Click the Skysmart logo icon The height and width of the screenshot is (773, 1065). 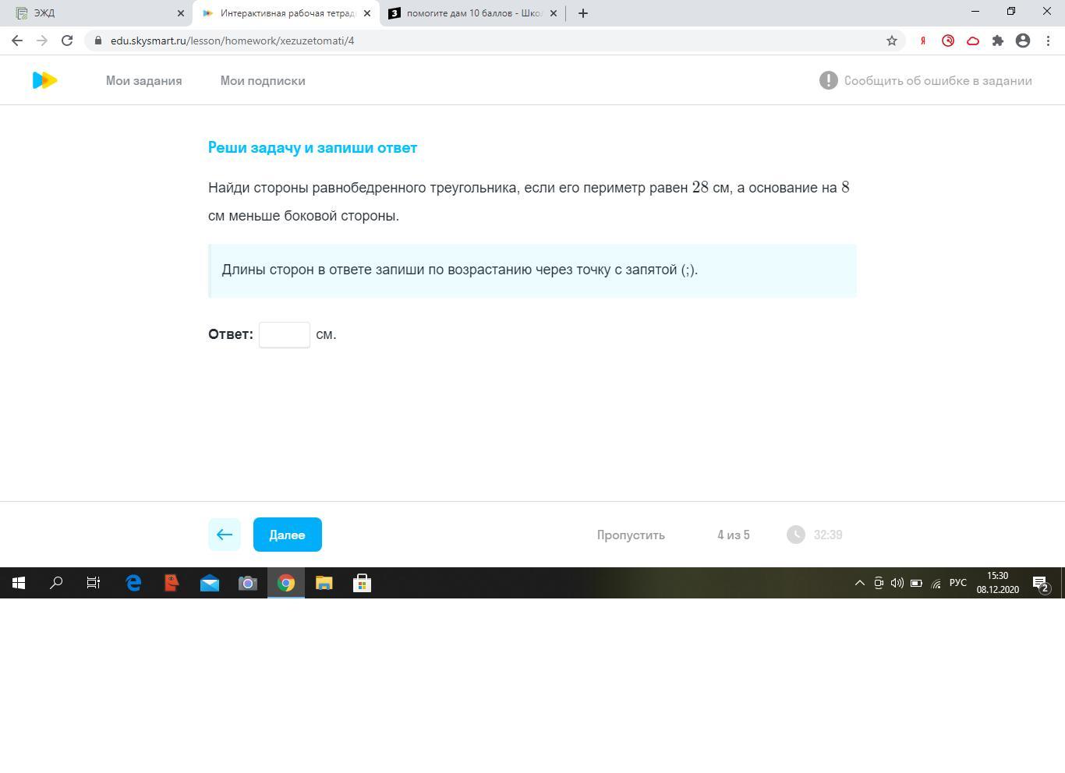(x=44, y=80)
